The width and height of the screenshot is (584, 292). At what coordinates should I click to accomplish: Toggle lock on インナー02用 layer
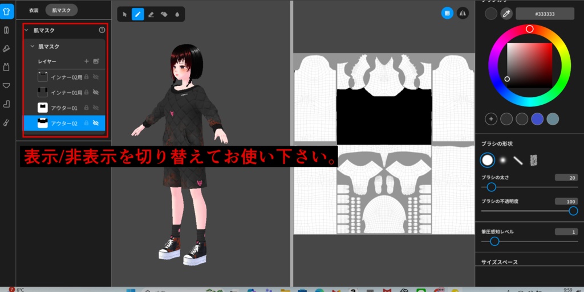pos(87,77)
